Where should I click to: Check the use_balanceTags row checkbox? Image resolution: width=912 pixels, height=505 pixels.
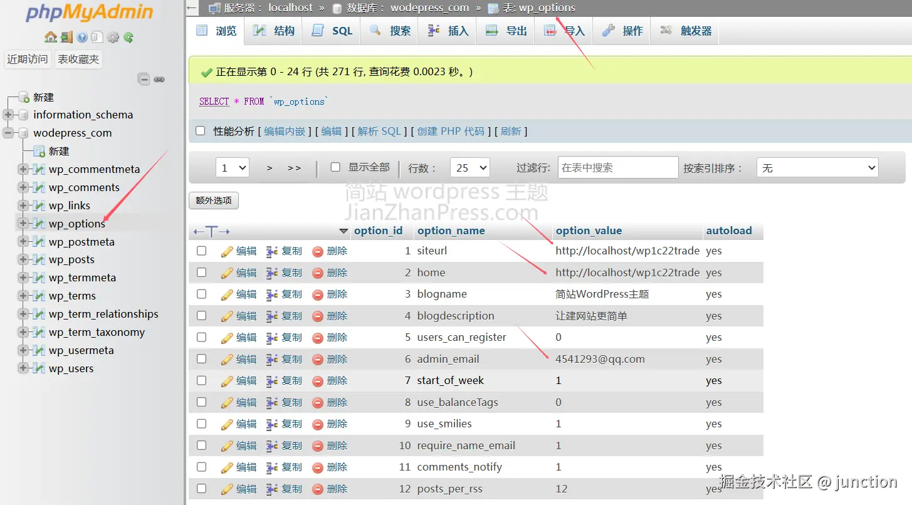(201, 402)
